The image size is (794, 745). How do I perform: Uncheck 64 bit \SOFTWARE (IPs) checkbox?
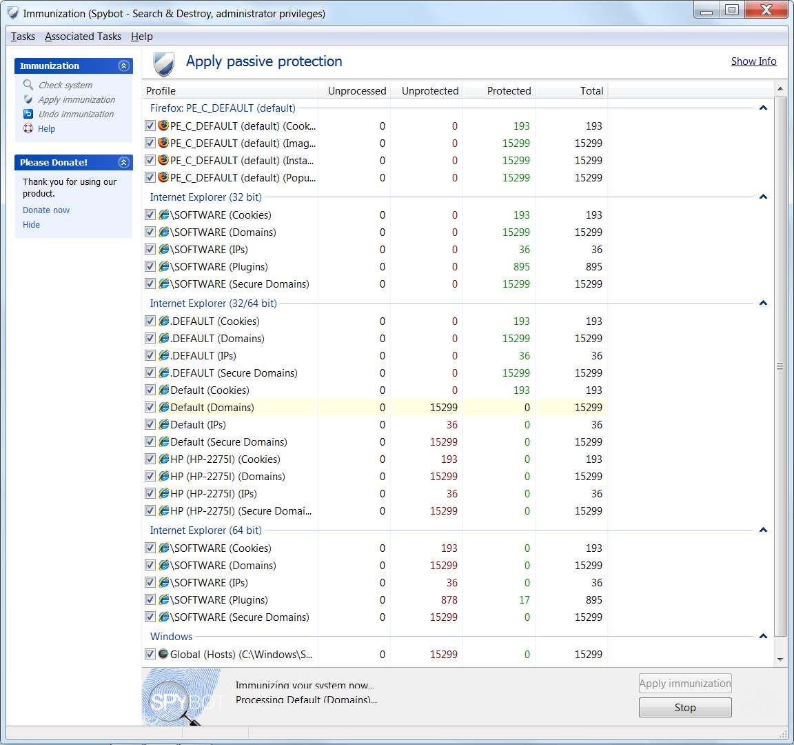click(150, 582)
